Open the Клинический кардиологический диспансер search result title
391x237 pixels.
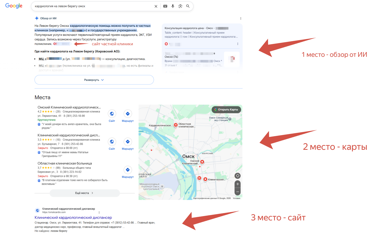[x=73, y=218]
